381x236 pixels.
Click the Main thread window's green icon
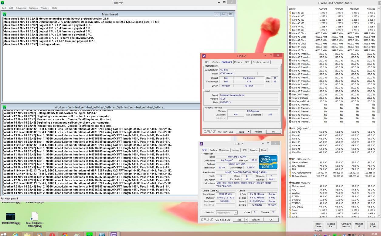point(5,14)
